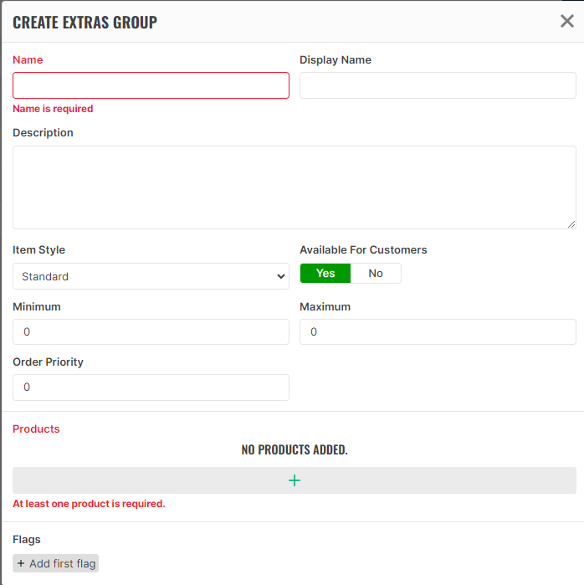Select Yes for Available For Customers
Viewport: 584px width, 585px height.
tap(325, 274)
